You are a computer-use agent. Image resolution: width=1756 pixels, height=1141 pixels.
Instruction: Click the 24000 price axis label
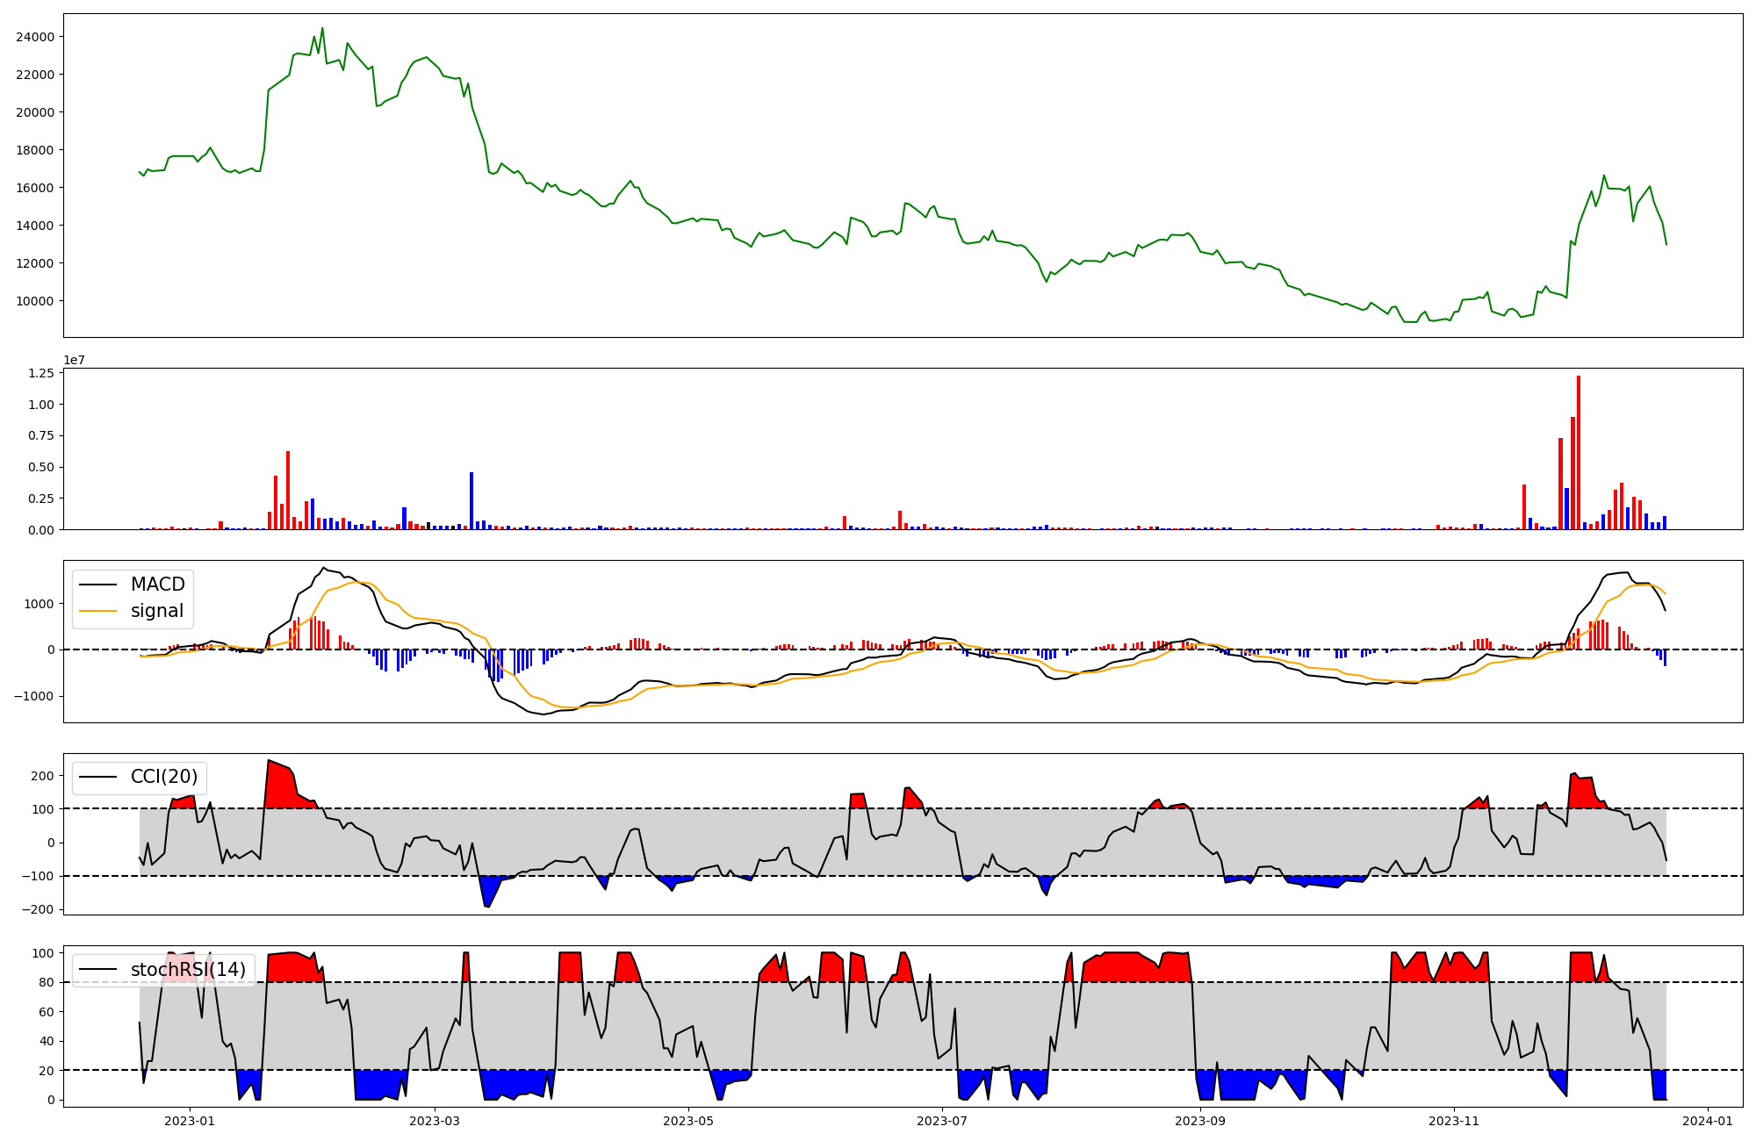pyautogui.click(x=34, y=37)
